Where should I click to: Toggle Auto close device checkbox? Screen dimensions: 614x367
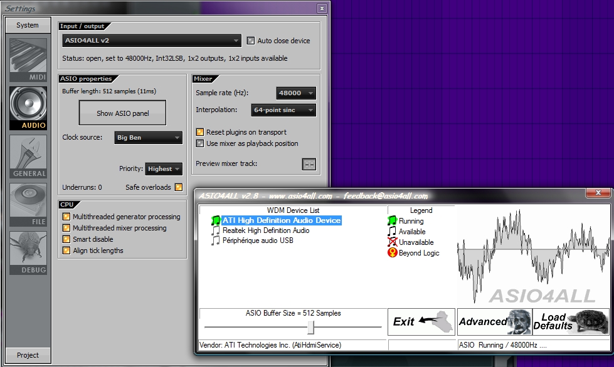tap(251, 41)
